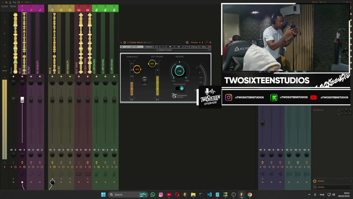Viewport: 353px width, 199px height.
Task: Toggle the Auto Release switch
Action: (x=180, y=88)
